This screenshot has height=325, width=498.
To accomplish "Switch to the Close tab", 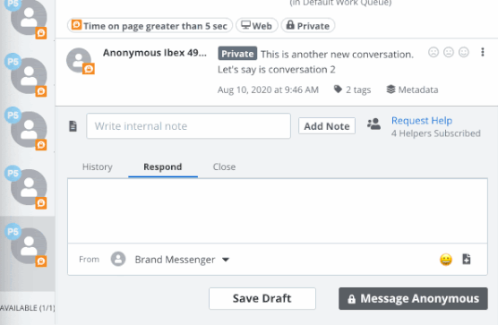I will [224, 167].
